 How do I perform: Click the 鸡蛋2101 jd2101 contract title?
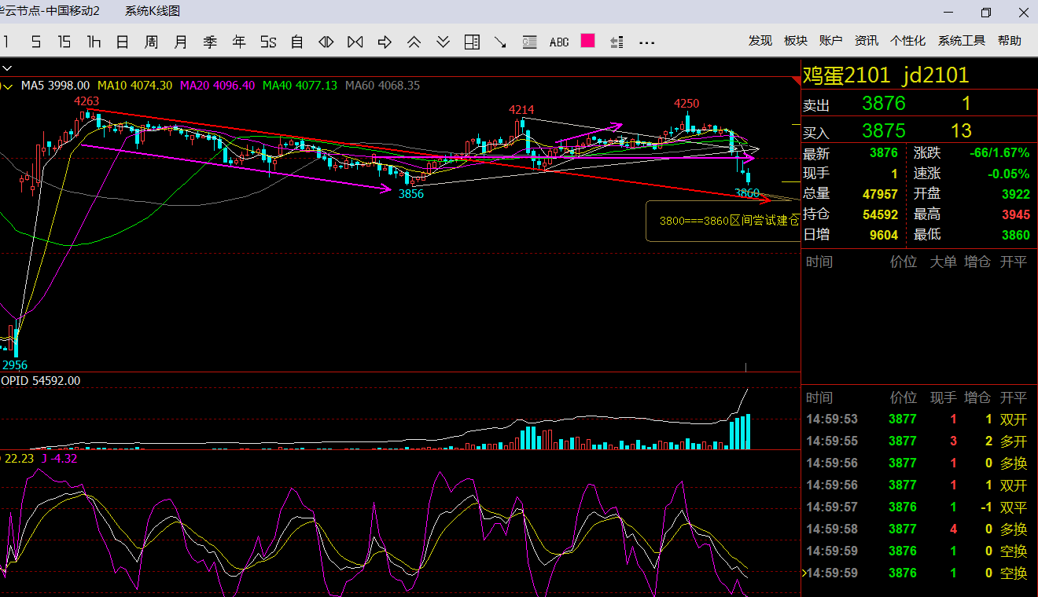coord(886,75)
